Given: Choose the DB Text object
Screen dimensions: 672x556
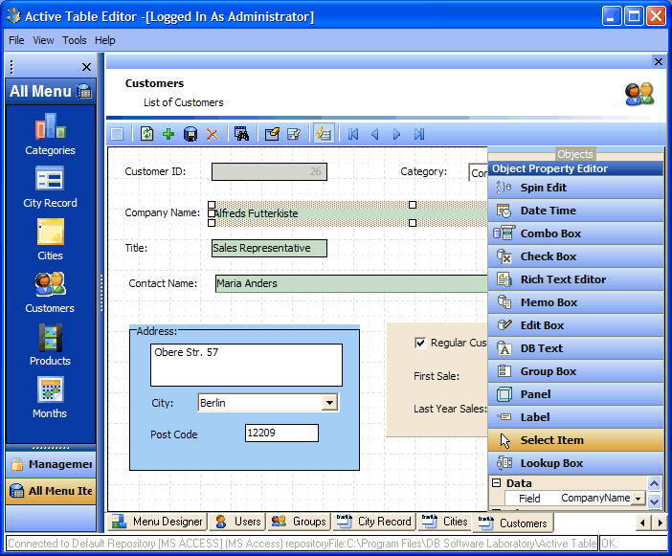Looking at the screenshot, I should [x=575, y=348].
